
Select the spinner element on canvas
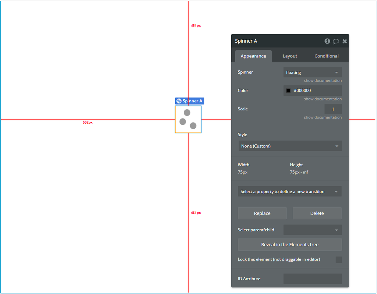pos(188,119)
